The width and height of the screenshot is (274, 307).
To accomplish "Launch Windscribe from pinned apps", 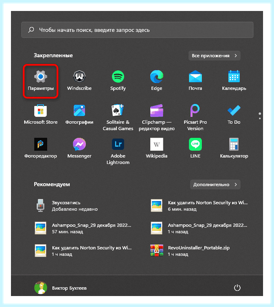I will point(79,81).
